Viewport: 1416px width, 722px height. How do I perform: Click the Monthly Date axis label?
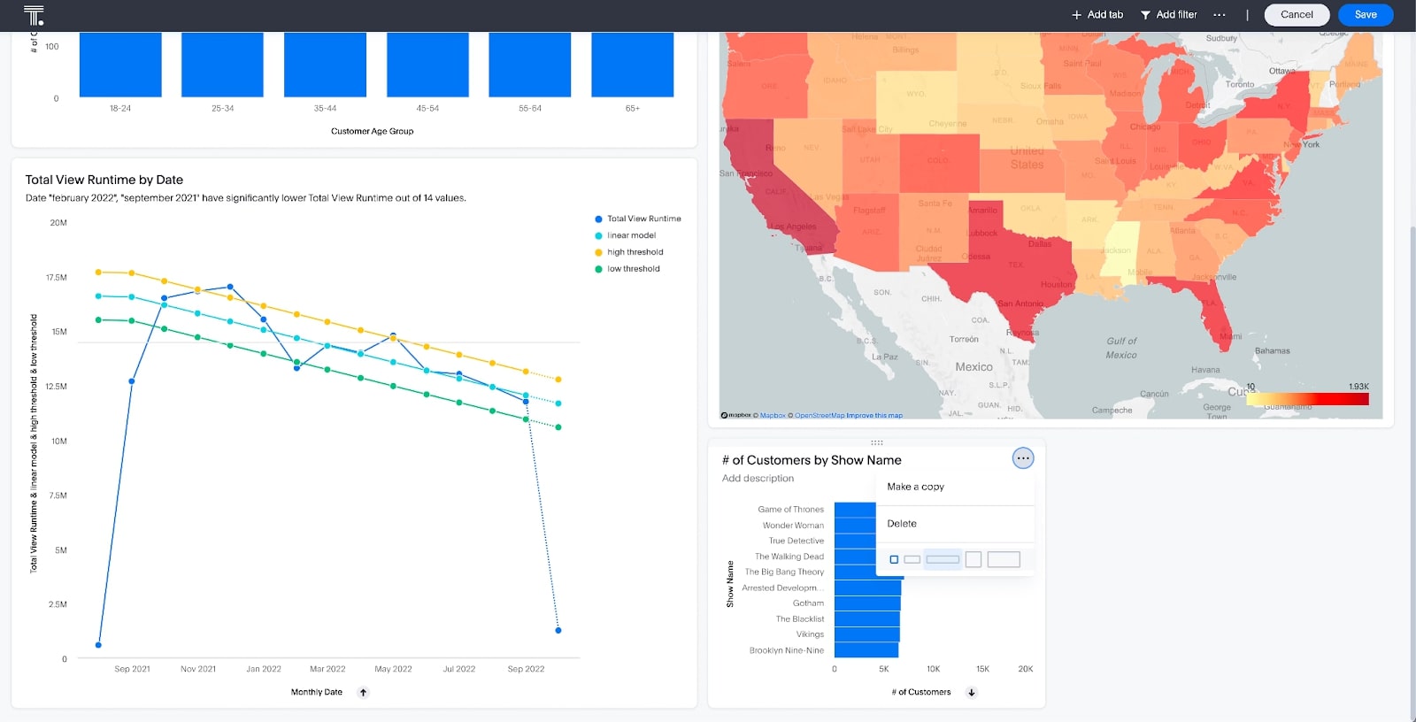click(317, 693)
